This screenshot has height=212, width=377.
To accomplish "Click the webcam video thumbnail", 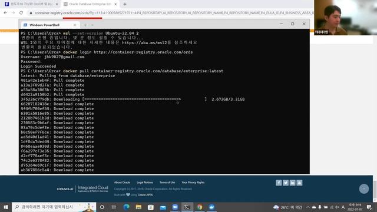I will click(x=346, y=18).
